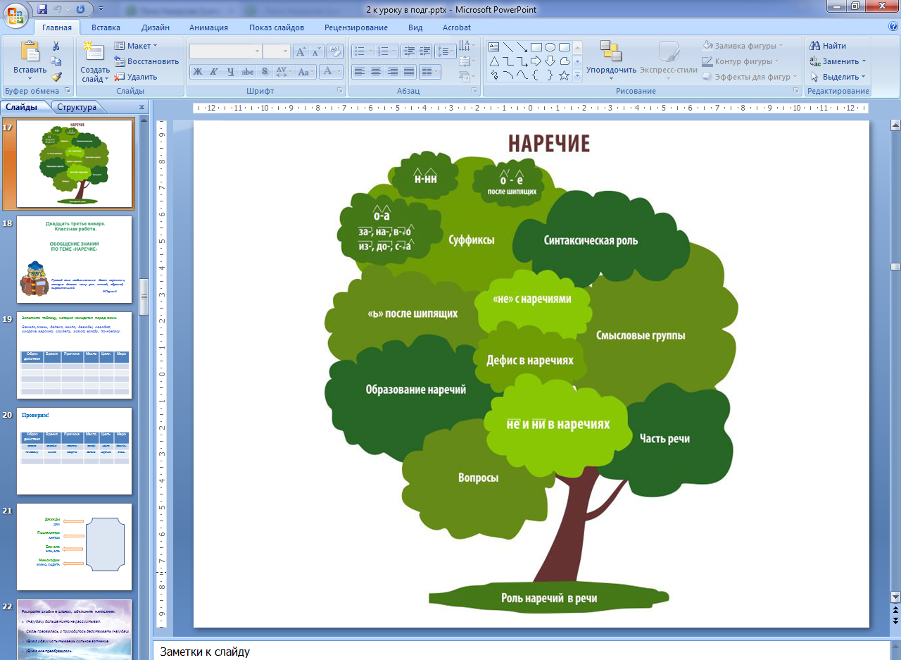This screenshot has height=660, width=901.
Task: Clear formatting using the eraser icon
Action: click(x=335, y=51)
